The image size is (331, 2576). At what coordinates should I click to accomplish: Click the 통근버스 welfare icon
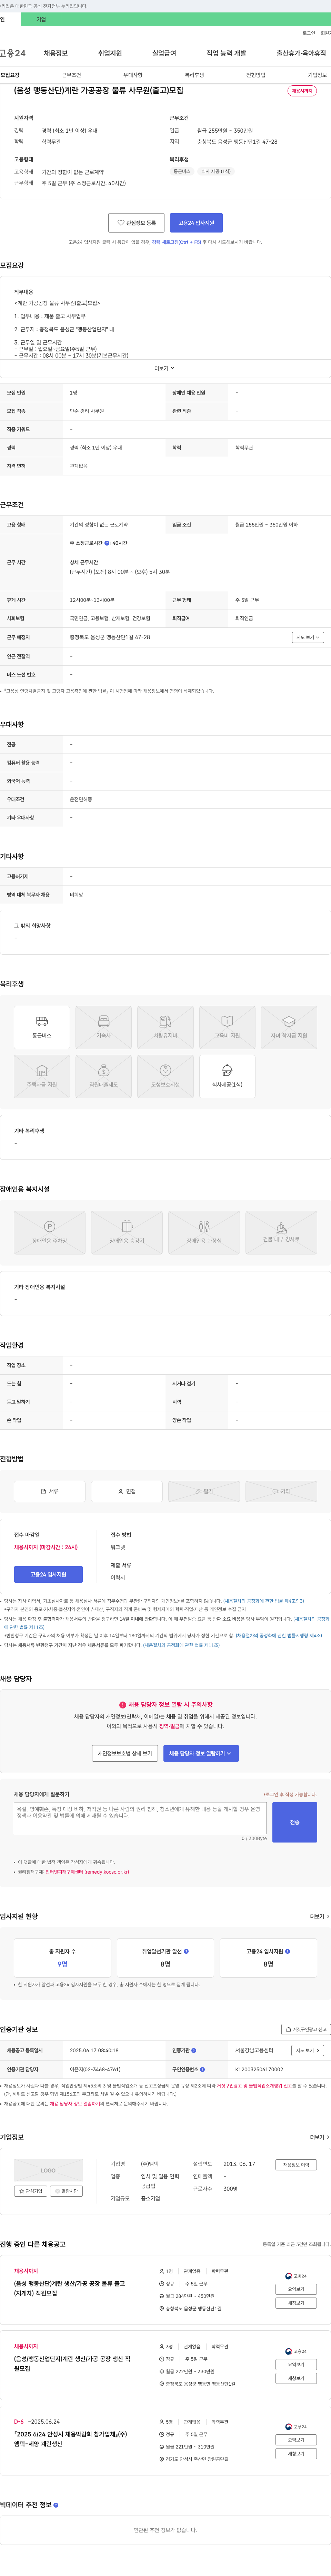pos(42,1027)
